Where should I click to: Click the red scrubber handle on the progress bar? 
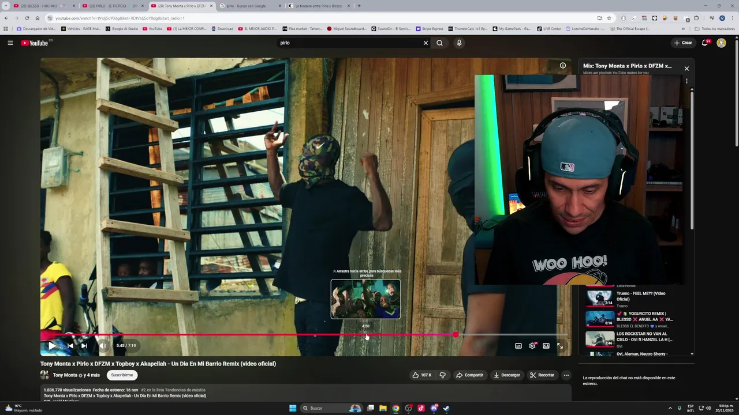click(x=456, y=334)
